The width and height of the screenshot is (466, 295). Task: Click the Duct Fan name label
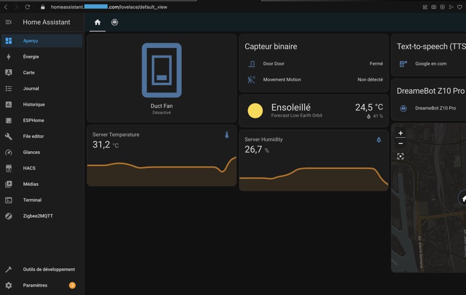click(x=162, y=106)
